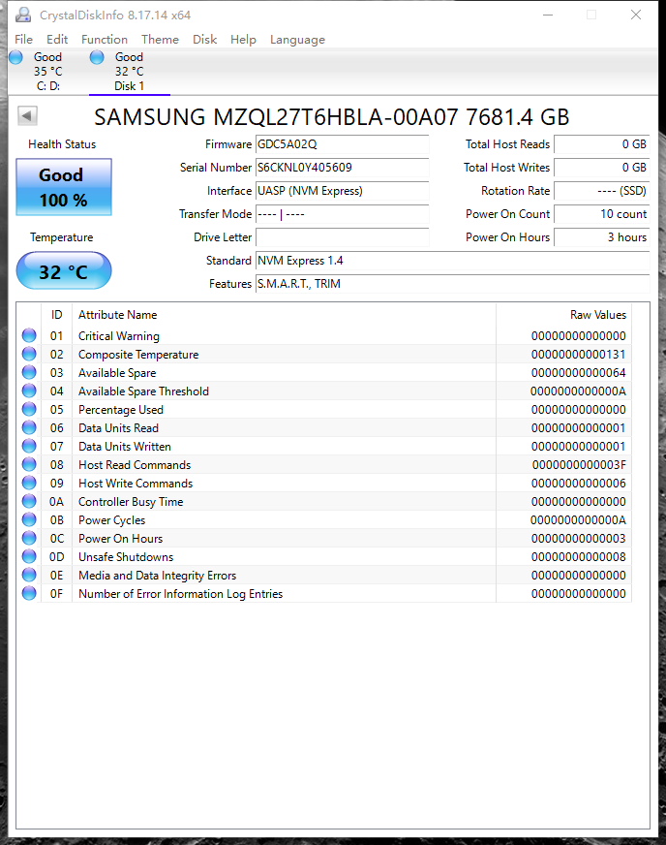Image resolution: width=666 pixels, height=845 pixels.
Task: Click the Standard field NVM Express 1.4
Action: (x=452, y=261)
